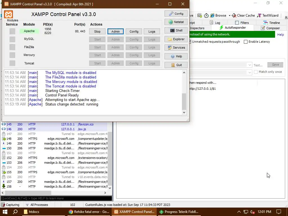Expand the response action combo box

coord(250,72)
